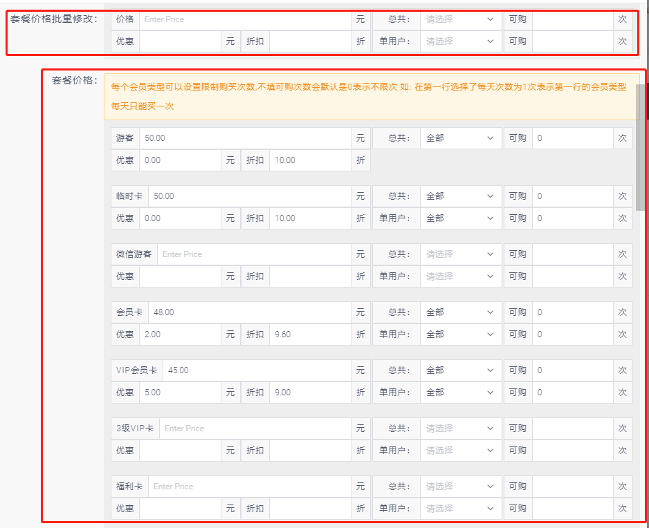
Task: Click 临时卡 price field showing 50.00
Action: (x=250, y=196)
